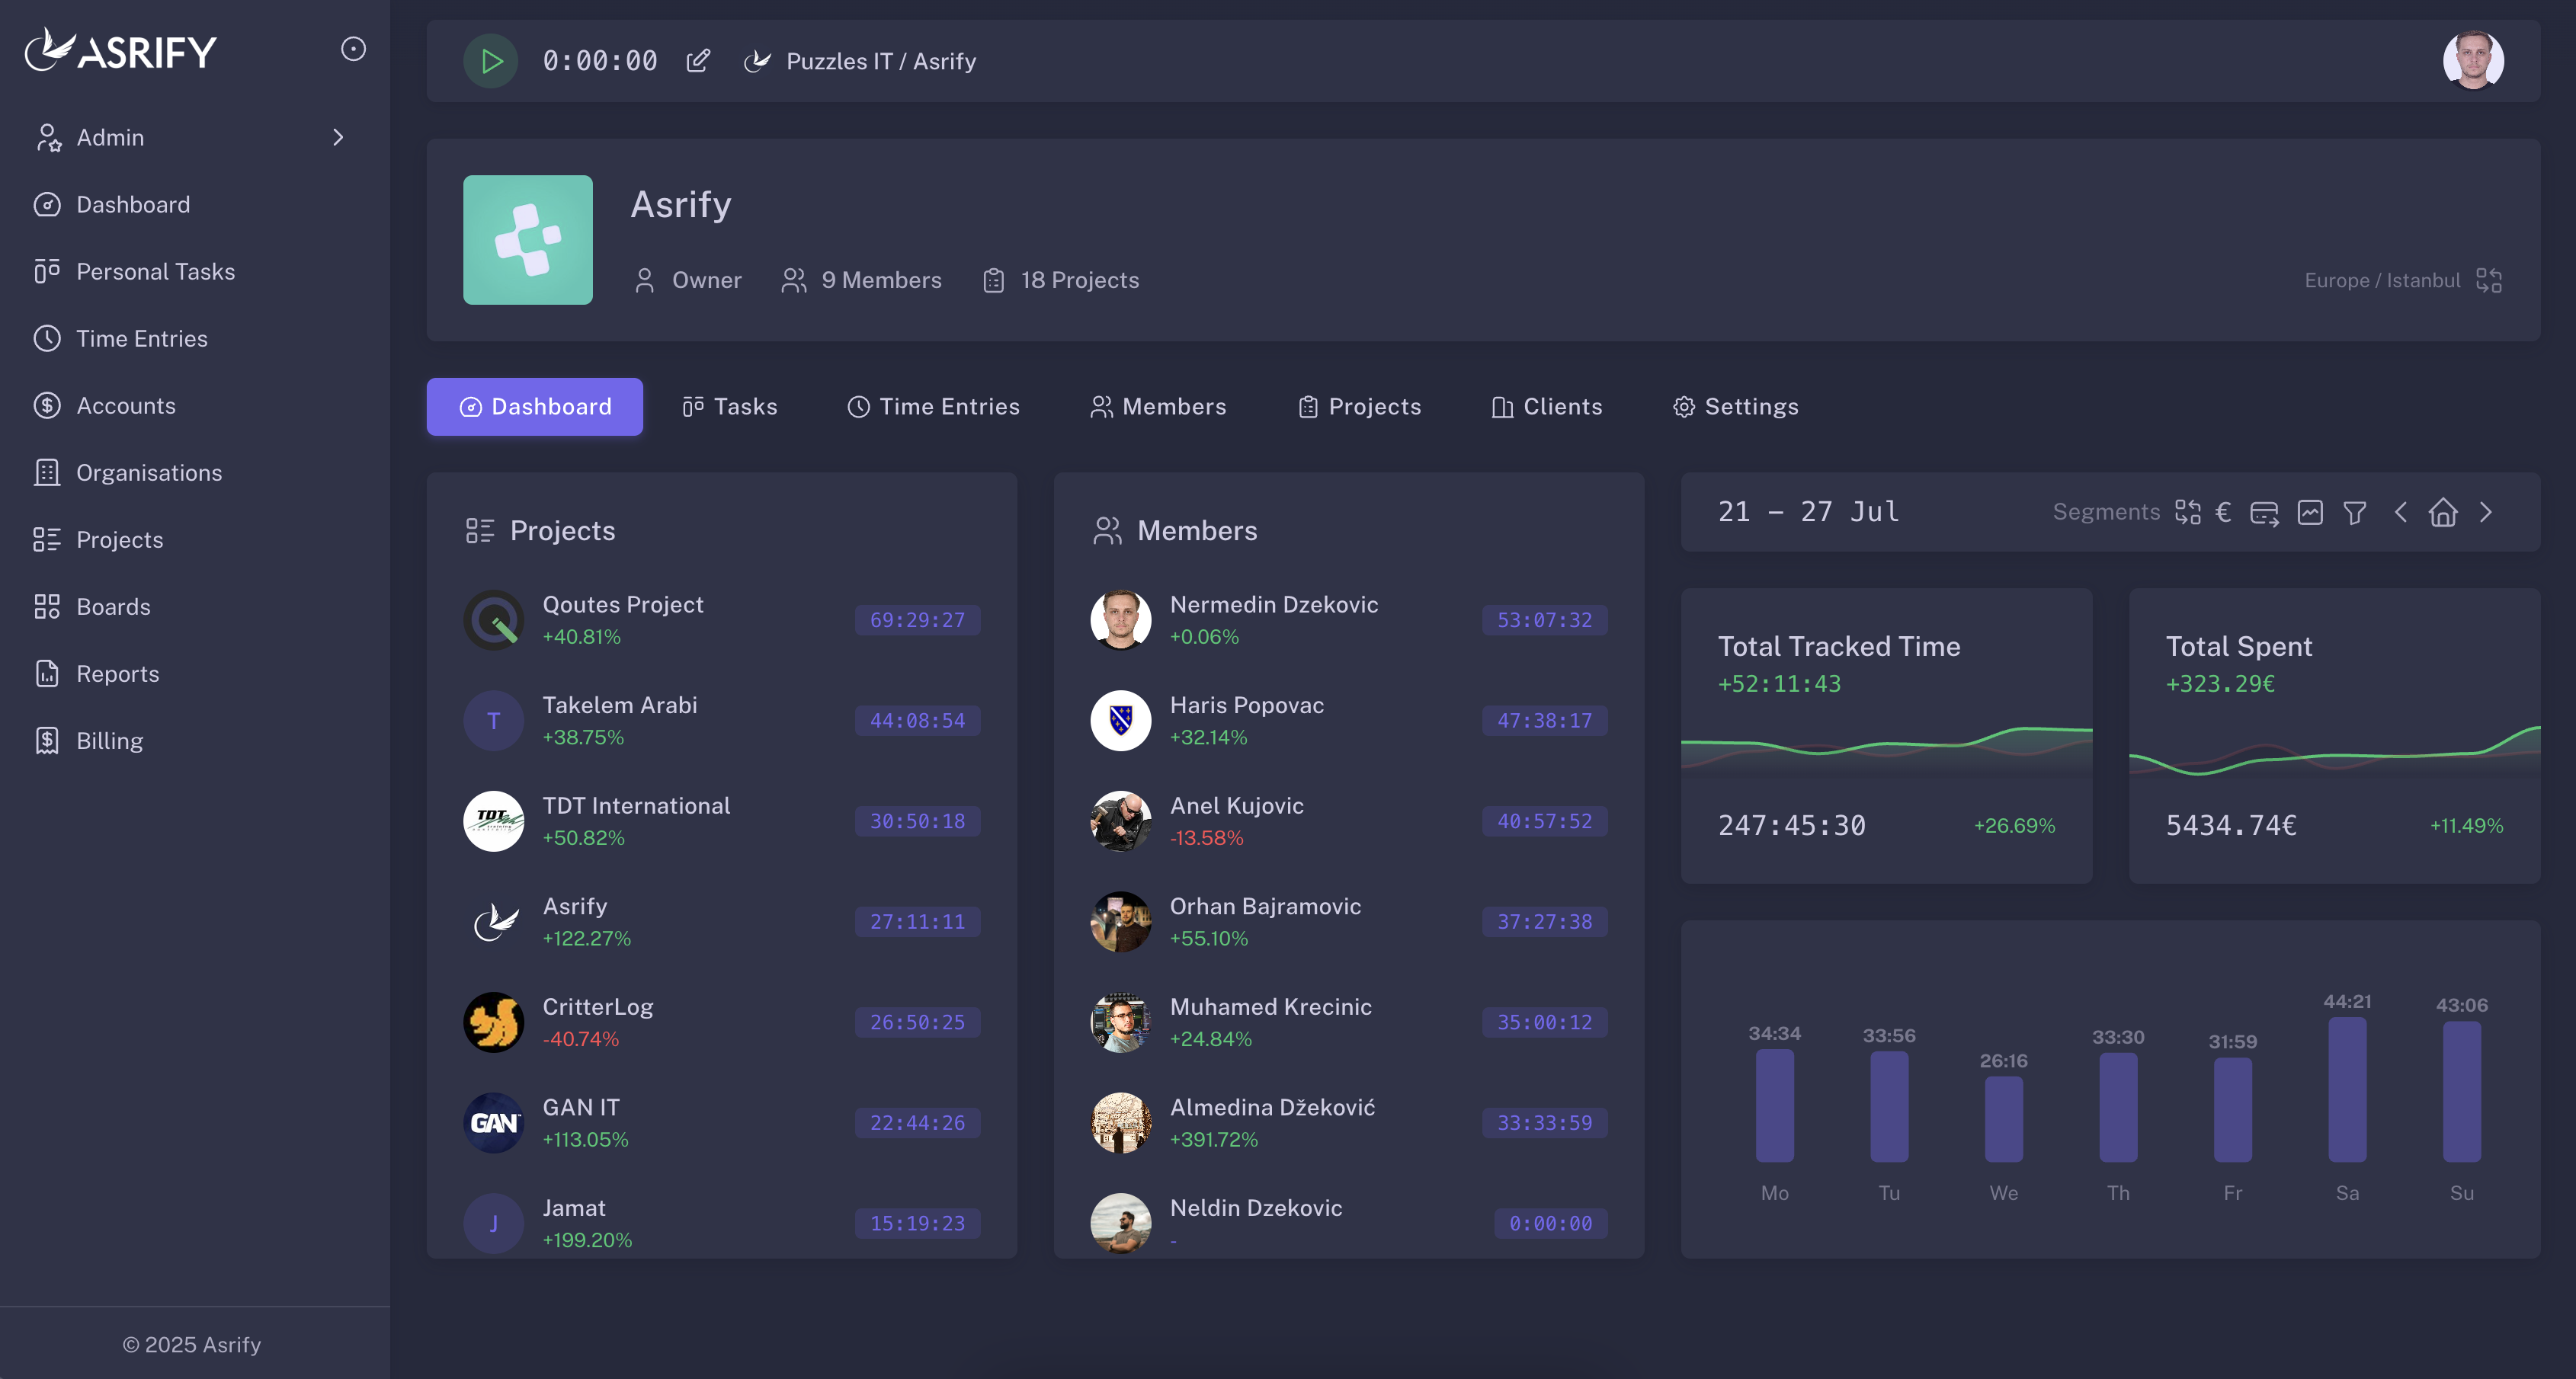Click 18 Projects in organisation header

(x=1061, y=280)
